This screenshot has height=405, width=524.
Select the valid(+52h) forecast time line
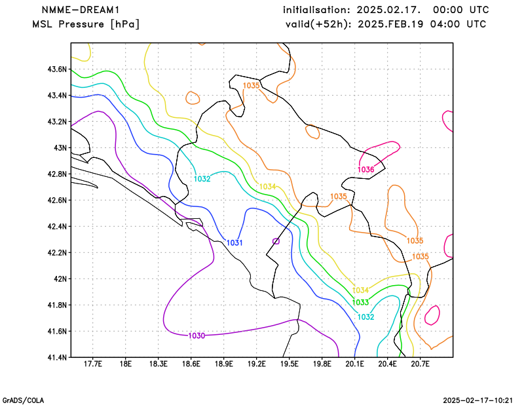(x=386, y=24)
